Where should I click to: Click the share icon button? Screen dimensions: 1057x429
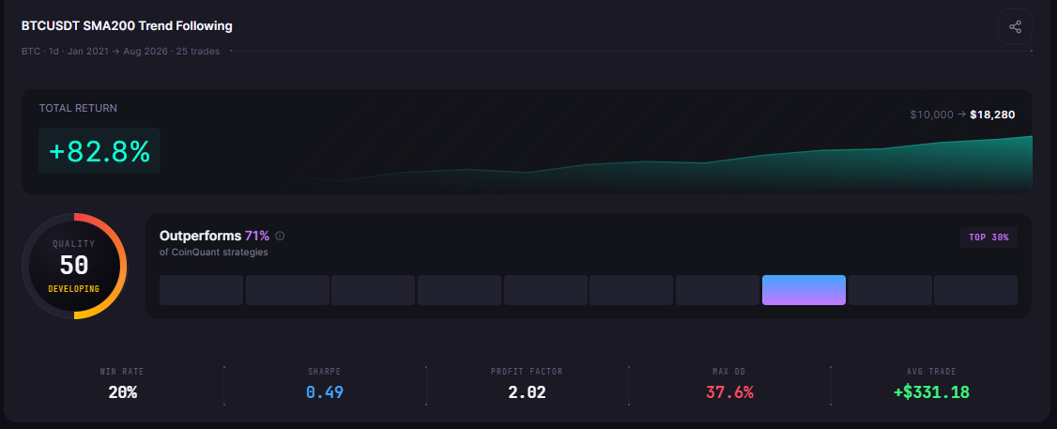coord(1015,26)
